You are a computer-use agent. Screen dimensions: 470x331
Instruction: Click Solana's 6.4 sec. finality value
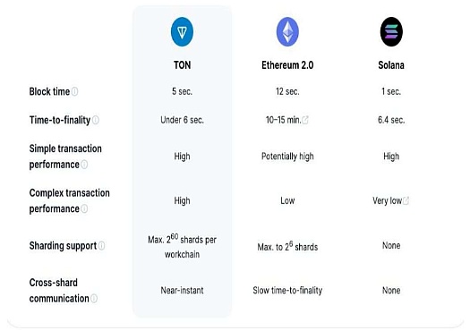[x=391, y=120]
